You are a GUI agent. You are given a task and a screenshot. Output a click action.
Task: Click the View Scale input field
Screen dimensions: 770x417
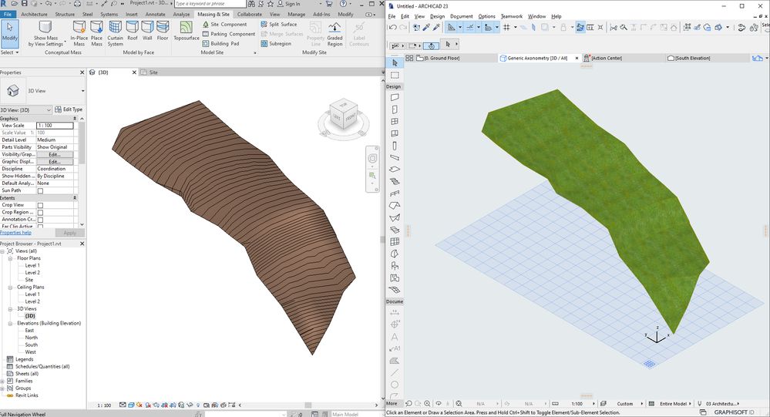click(54, 125)
